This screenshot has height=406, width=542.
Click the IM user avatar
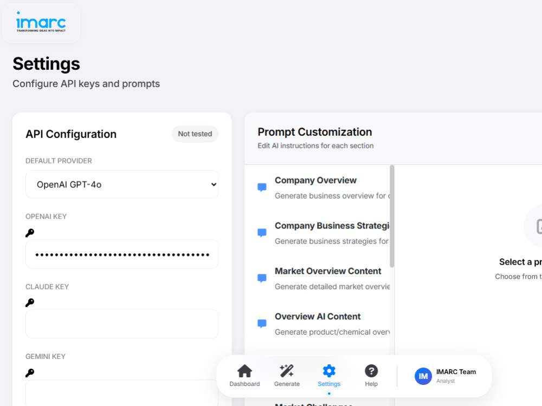point(423,376)
